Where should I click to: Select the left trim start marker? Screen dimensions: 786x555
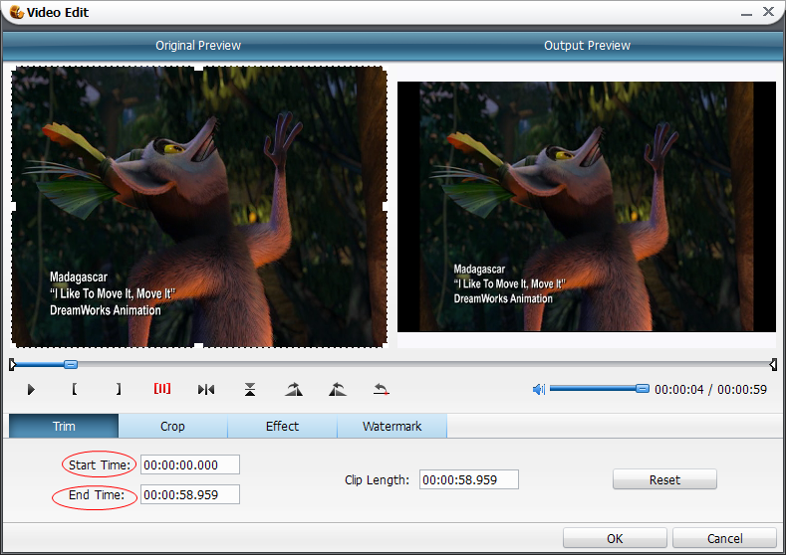tap(13, 364)
